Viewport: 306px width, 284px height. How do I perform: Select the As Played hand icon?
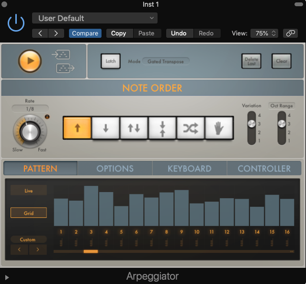pyautogui.click(x=219, y=128)
